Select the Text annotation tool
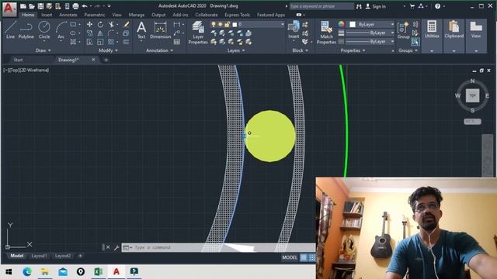497x279 pixels. (141, 30)
